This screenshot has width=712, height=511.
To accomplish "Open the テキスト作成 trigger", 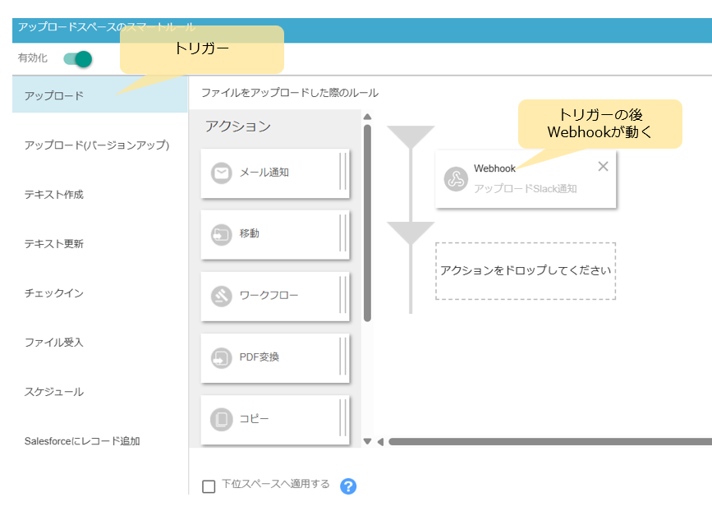I will tap(54, 195).
